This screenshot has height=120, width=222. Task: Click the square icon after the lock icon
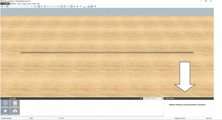(x=51, y=6)
